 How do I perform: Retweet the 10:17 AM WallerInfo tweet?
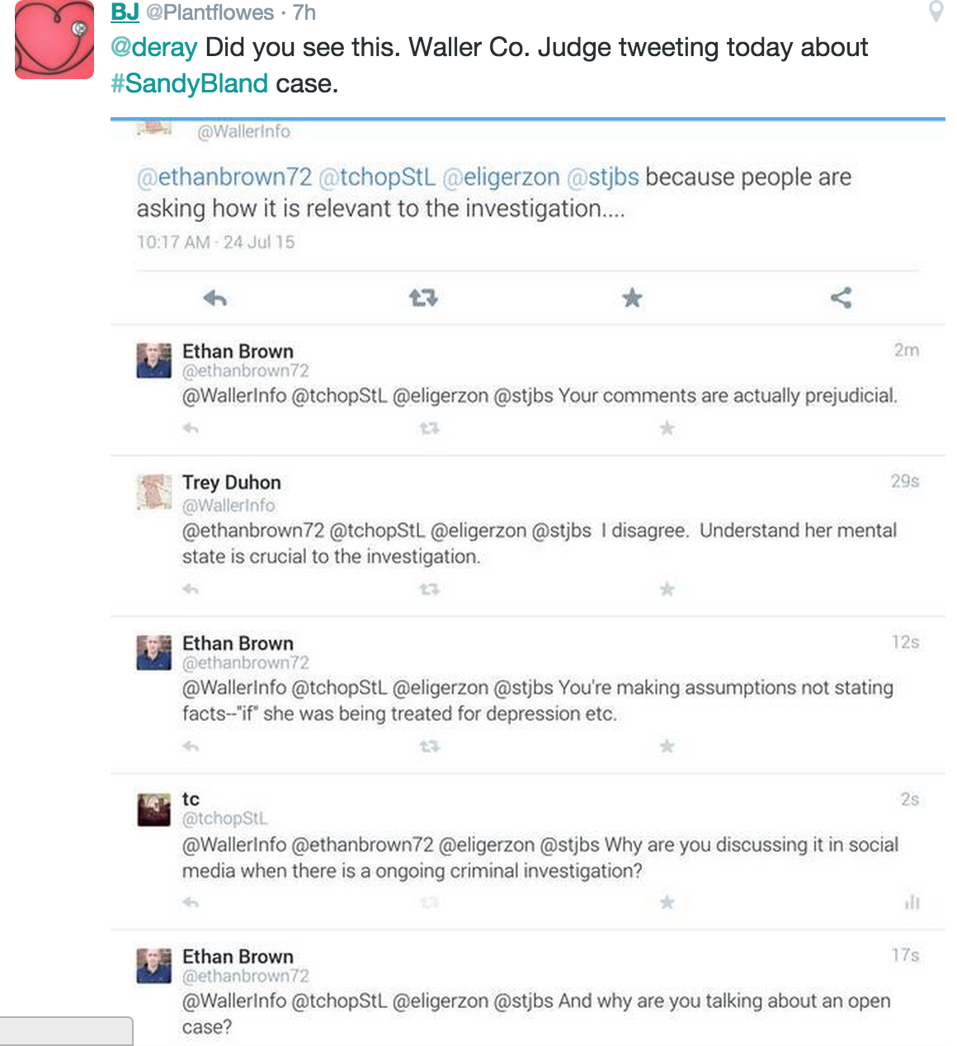[423, 298]
